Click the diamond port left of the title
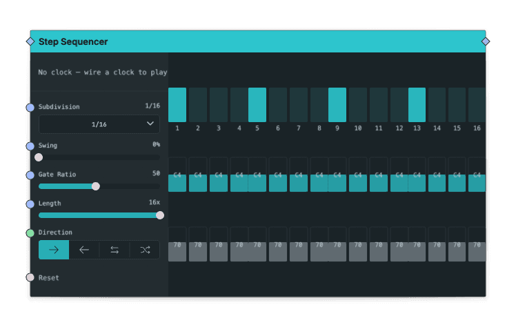 tap(30, 41)
